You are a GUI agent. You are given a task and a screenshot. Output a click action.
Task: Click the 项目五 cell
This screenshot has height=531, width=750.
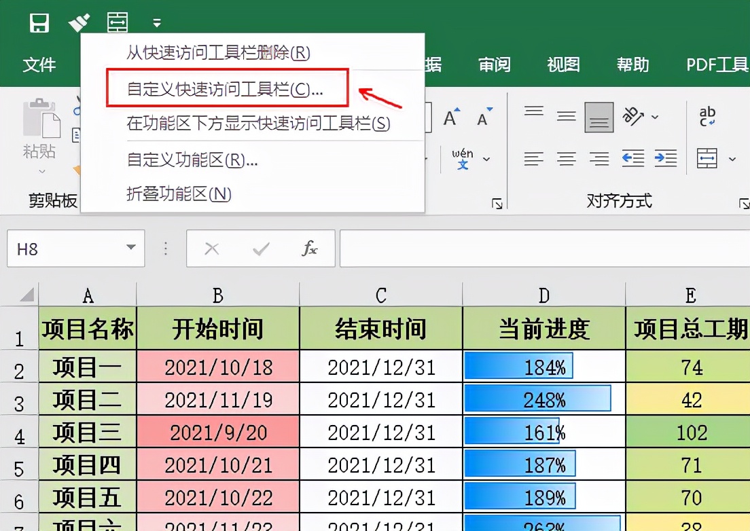coord(88,497)
